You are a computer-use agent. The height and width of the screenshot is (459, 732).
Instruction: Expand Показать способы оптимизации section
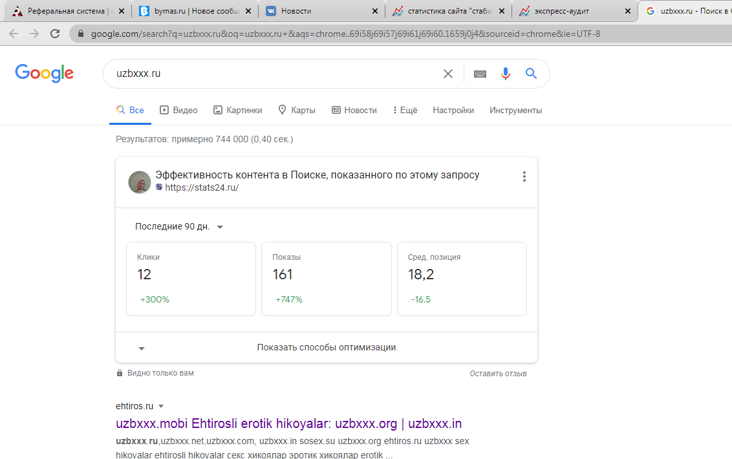(x=326, y=347)
